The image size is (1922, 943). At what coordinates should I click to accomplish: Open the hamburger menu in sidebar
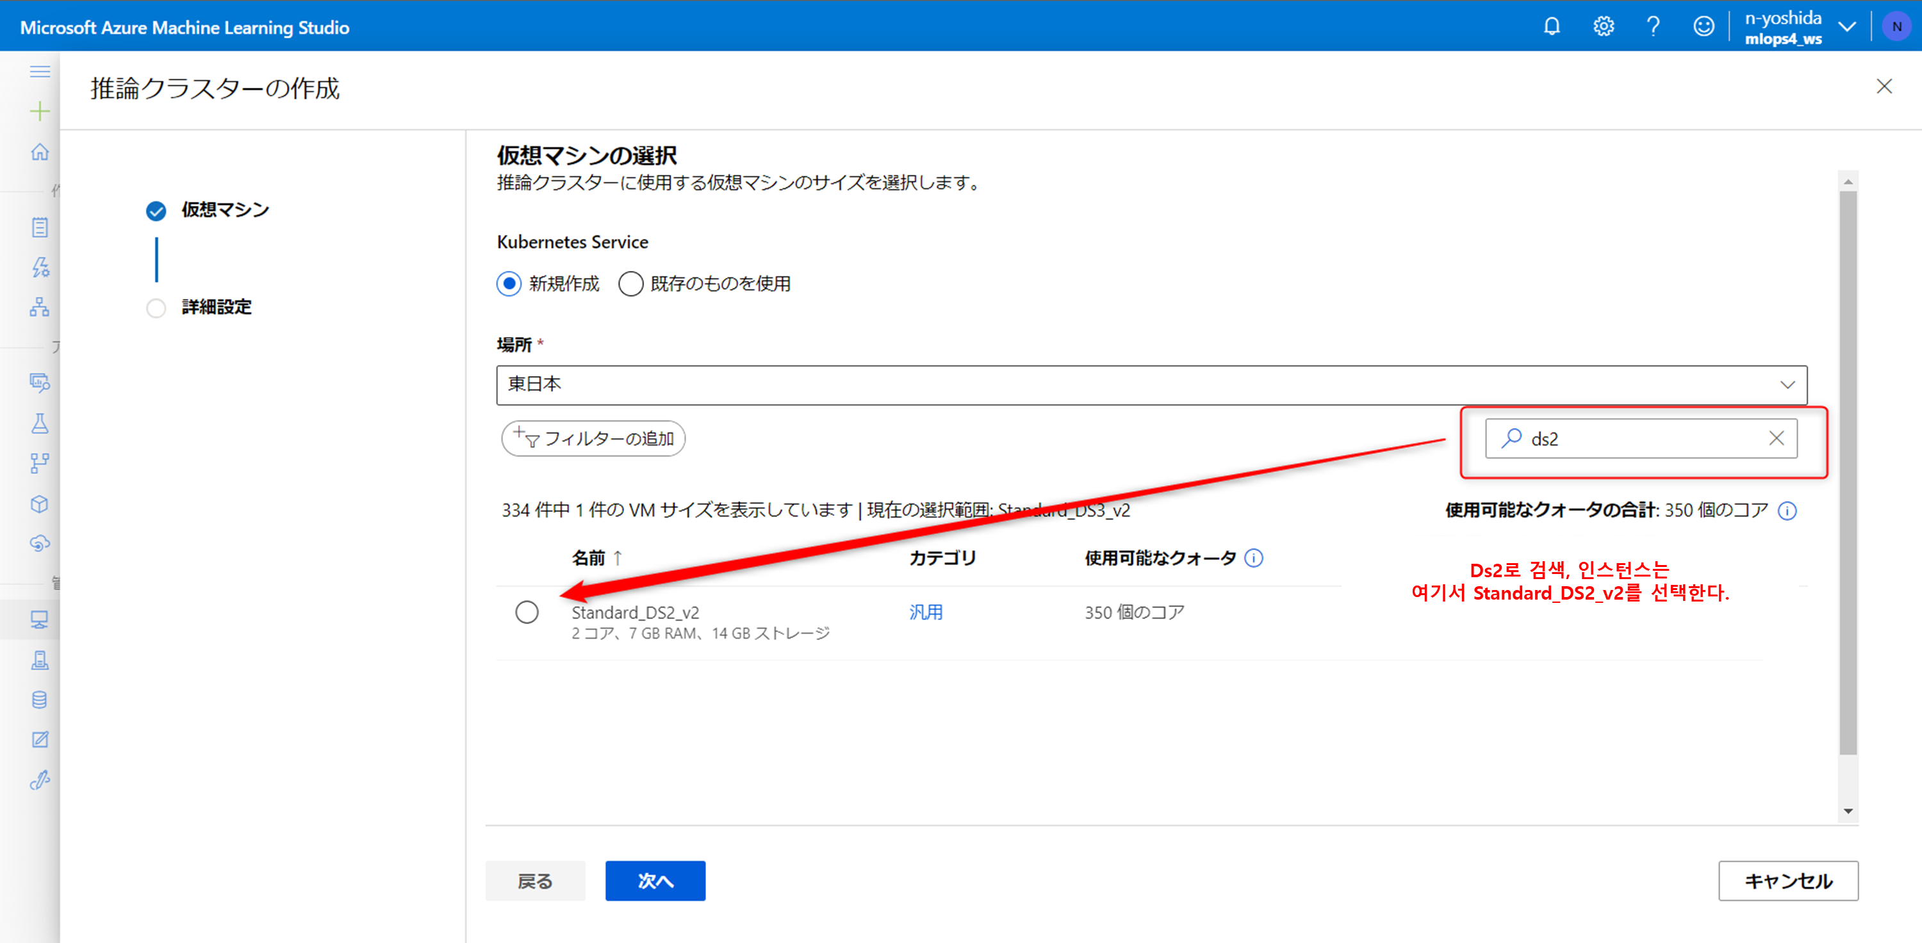tap(40, 72)
